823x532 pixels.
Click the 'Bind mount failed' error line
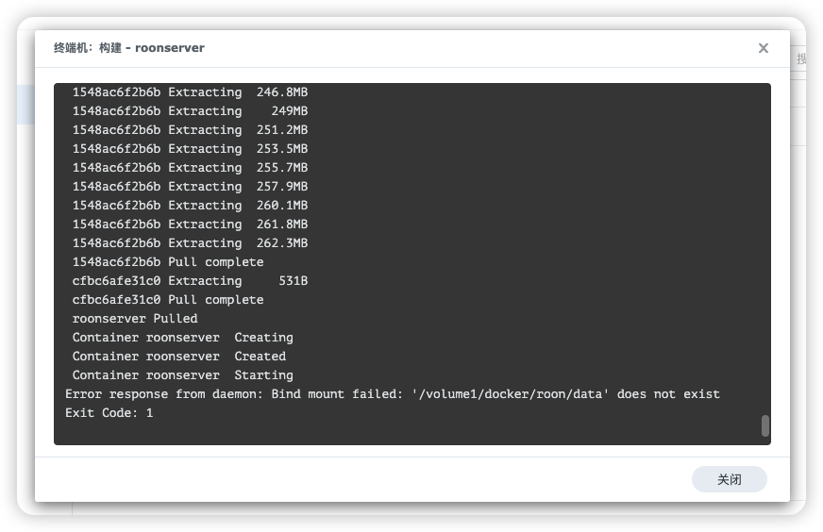(392, 394)
